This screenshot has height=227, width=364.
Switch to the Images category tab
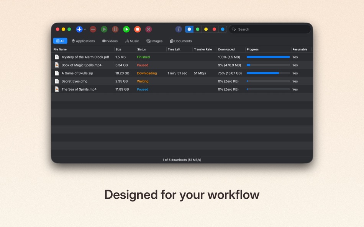pos(154,41)
